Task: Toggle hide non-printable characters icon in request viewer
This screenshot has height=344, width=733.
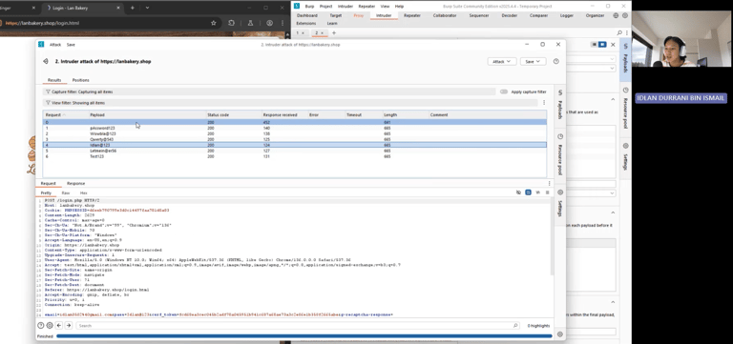Action: coord(518,192)
